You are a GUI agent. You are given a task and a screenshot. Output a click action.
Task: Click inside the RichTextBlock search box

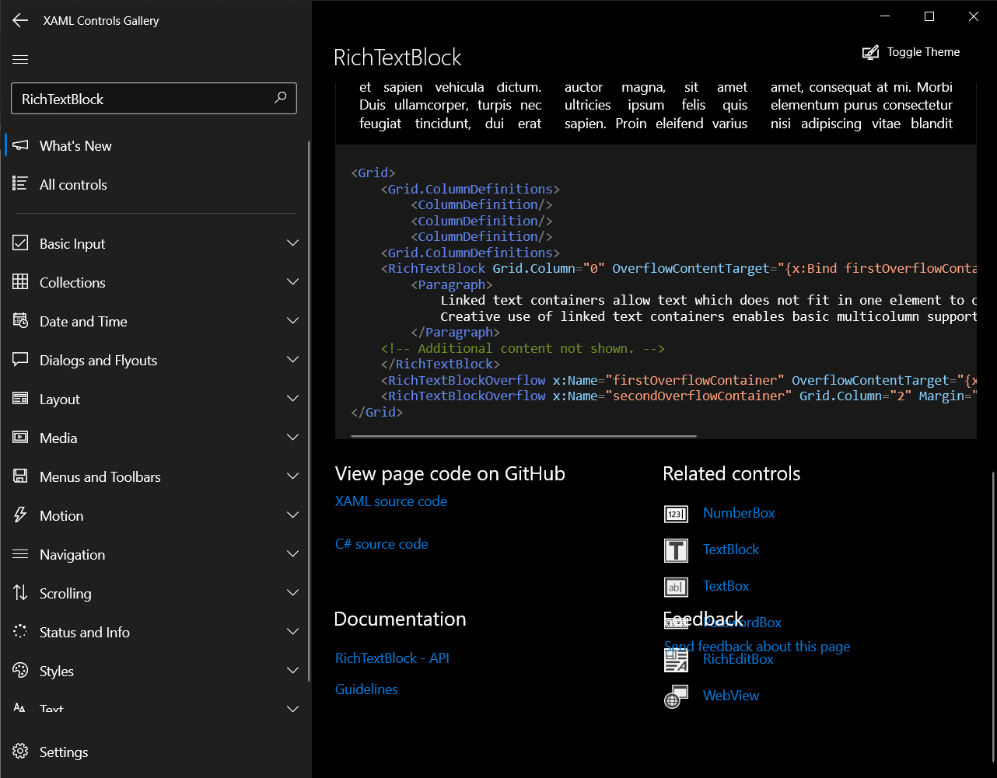click(x=140, y=98)
